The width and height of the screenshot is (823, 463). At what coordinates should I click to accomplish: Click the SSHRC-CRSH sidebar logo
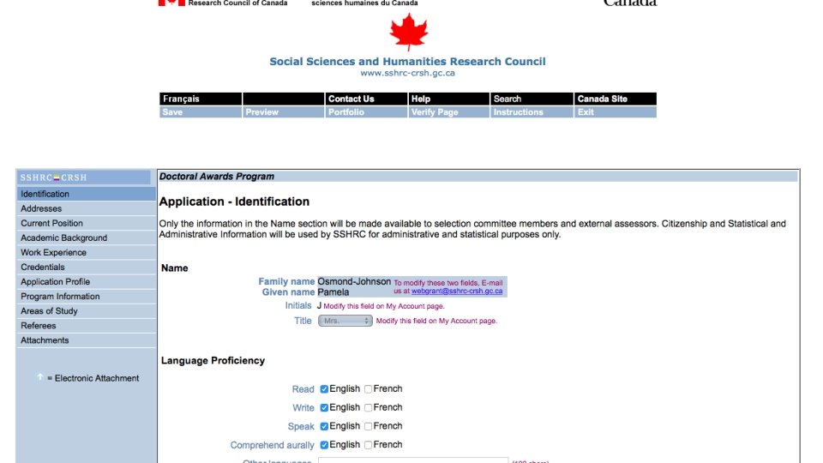pyautogui.click(x=53, y=177)
